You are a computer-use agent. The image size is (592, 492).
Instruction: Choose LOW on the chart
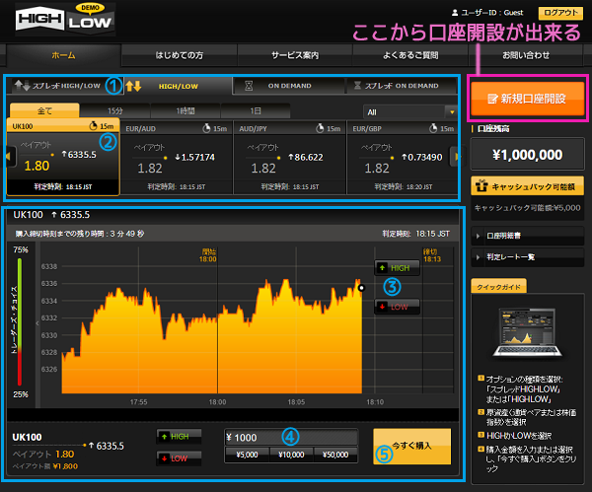(x=397, y=307)
